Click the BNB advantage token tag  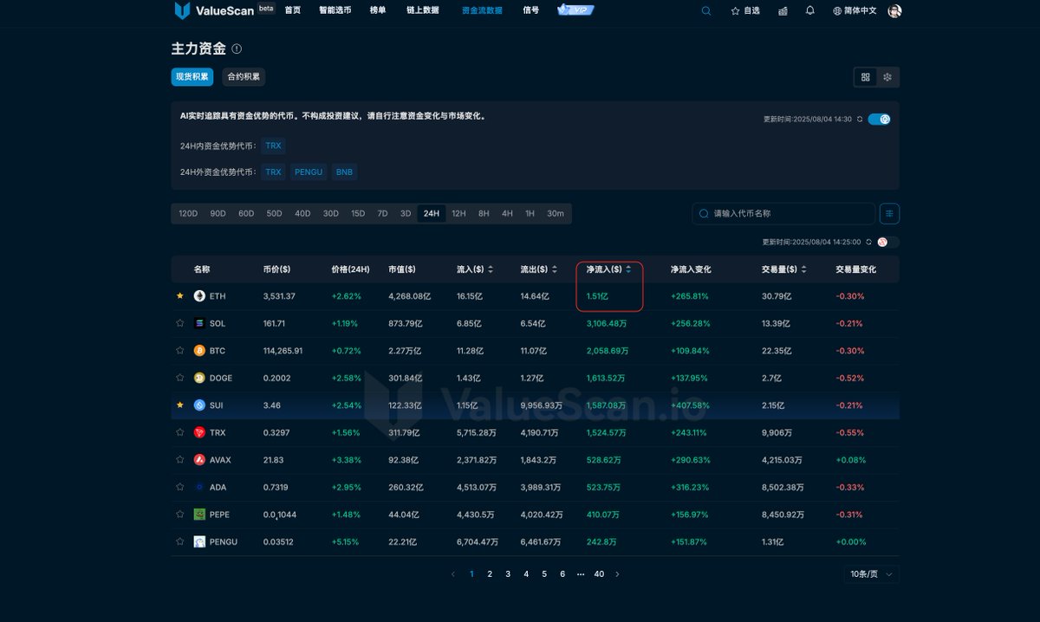pos(344,172)
